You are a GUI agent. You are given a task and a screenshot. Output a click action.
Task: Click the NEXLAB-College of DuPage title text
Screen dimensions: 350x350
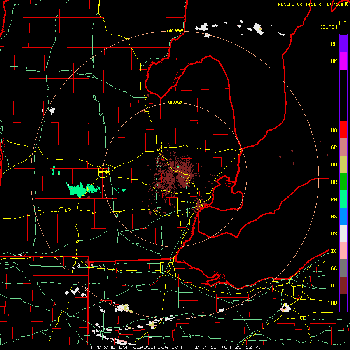coord(311,4)
